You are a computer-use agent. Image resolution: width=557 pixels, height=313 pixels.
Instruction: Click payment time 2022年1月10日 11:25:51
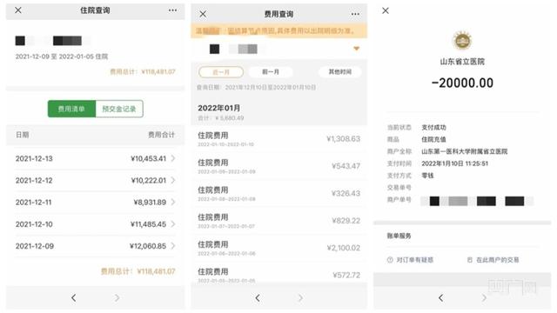(x=454, y=163)
